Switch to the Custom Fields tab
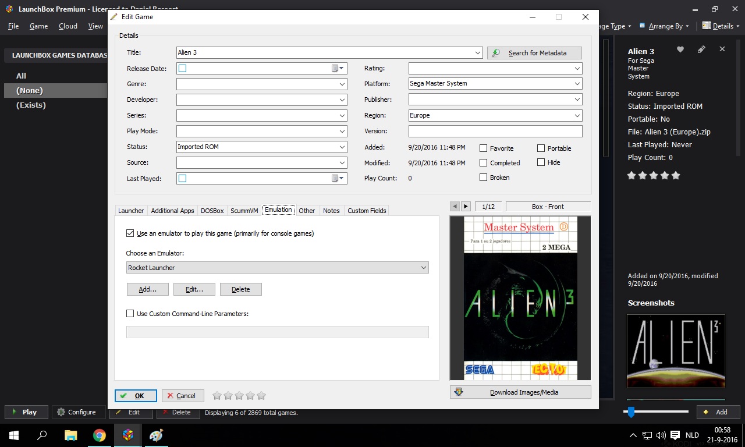This screenshot has height=447, width=745. coord(367,211)
